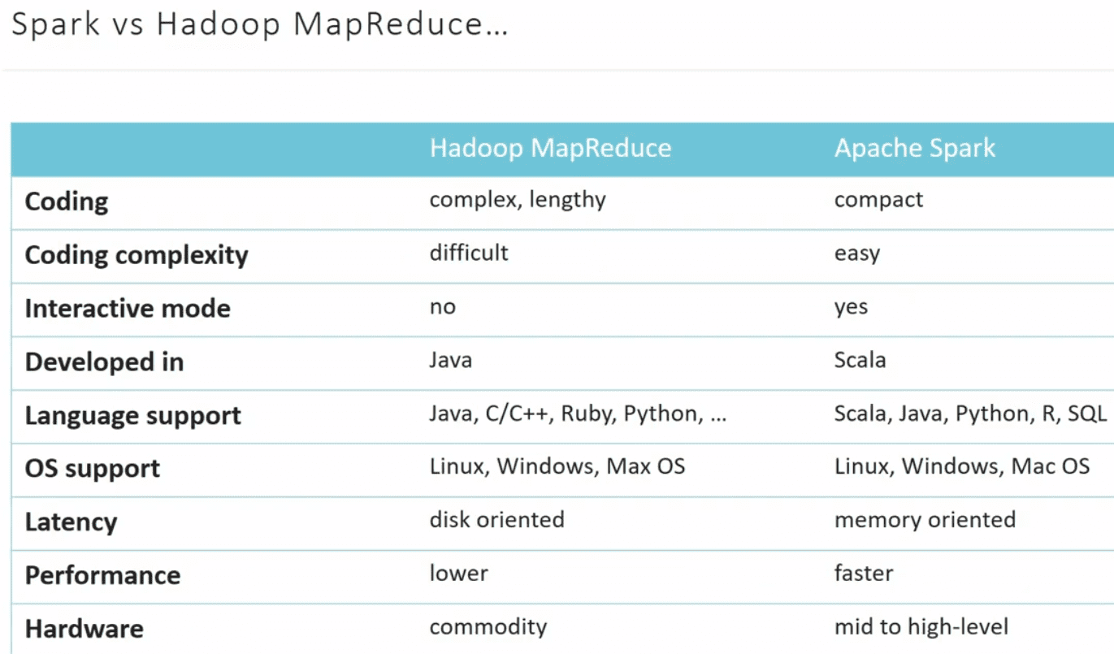Click the 'Java, C/C++, Ruby, Python, …' cell
1114x654 pixels.
[578, 414]
